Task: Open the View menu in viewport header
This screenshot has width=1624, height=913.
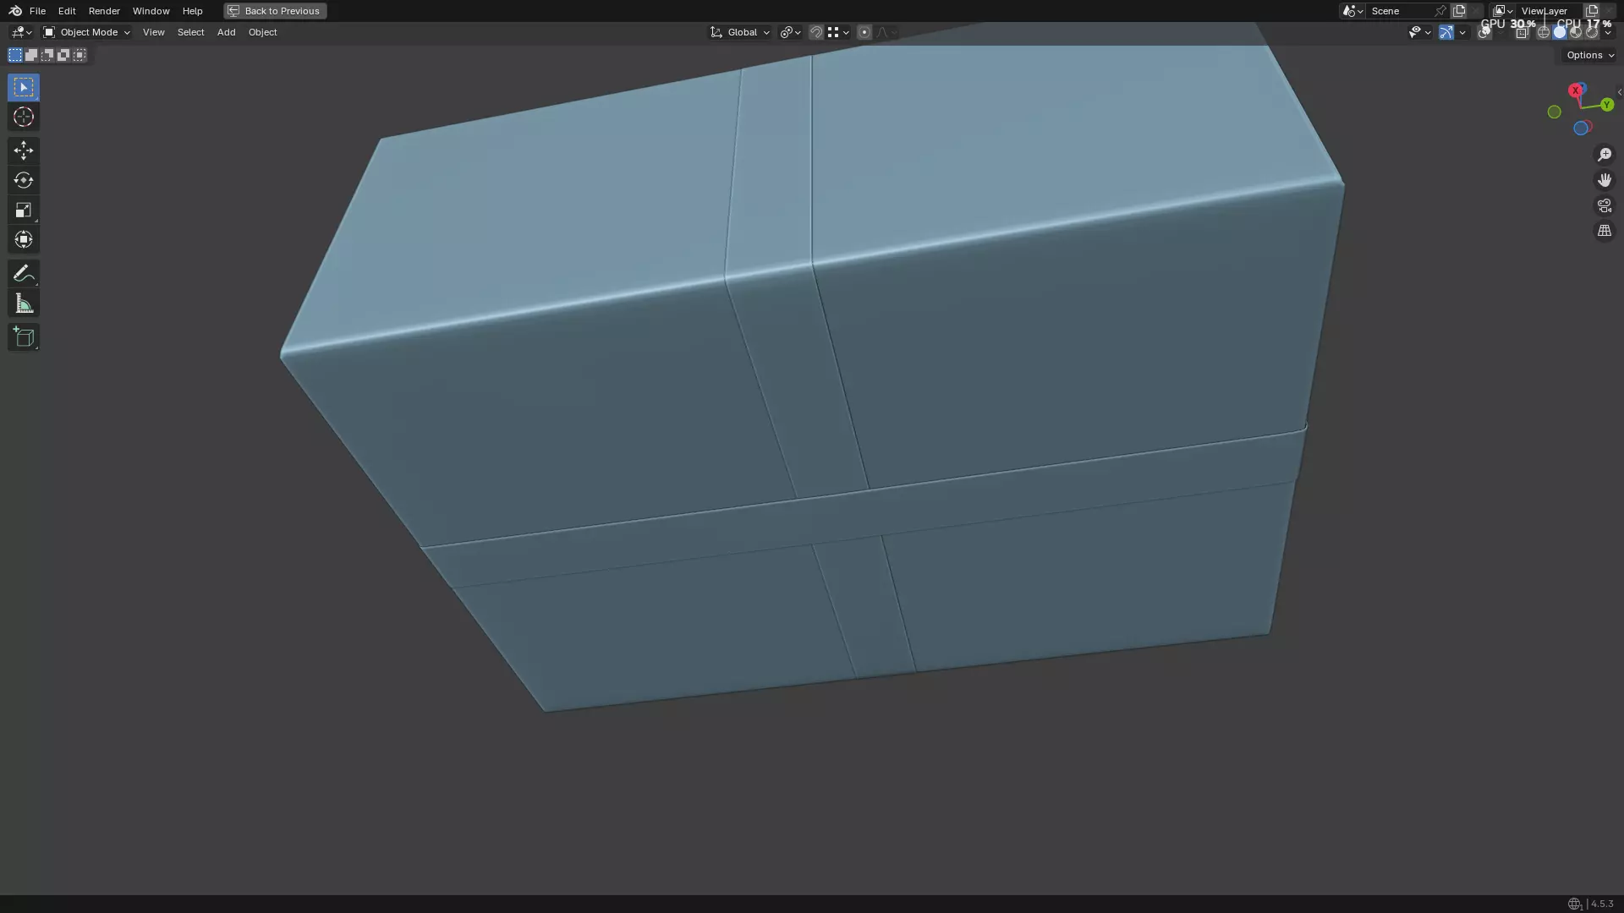Action: click(153, 32)
